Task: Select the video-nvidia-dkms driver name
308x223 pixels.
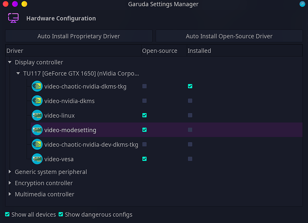Action: click(69, 101)
